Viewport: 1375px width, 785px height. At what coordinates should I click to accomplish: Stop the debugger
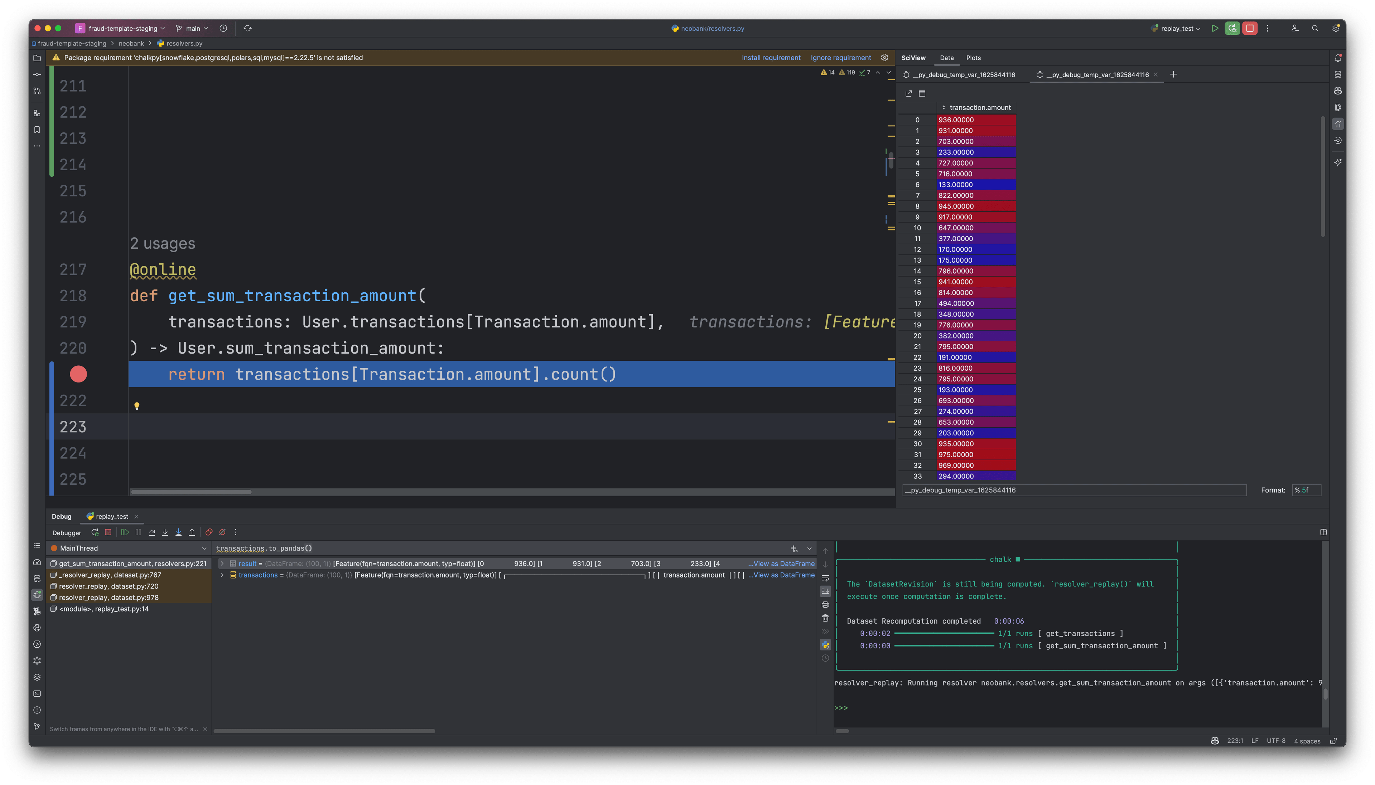tap(108, 532)
